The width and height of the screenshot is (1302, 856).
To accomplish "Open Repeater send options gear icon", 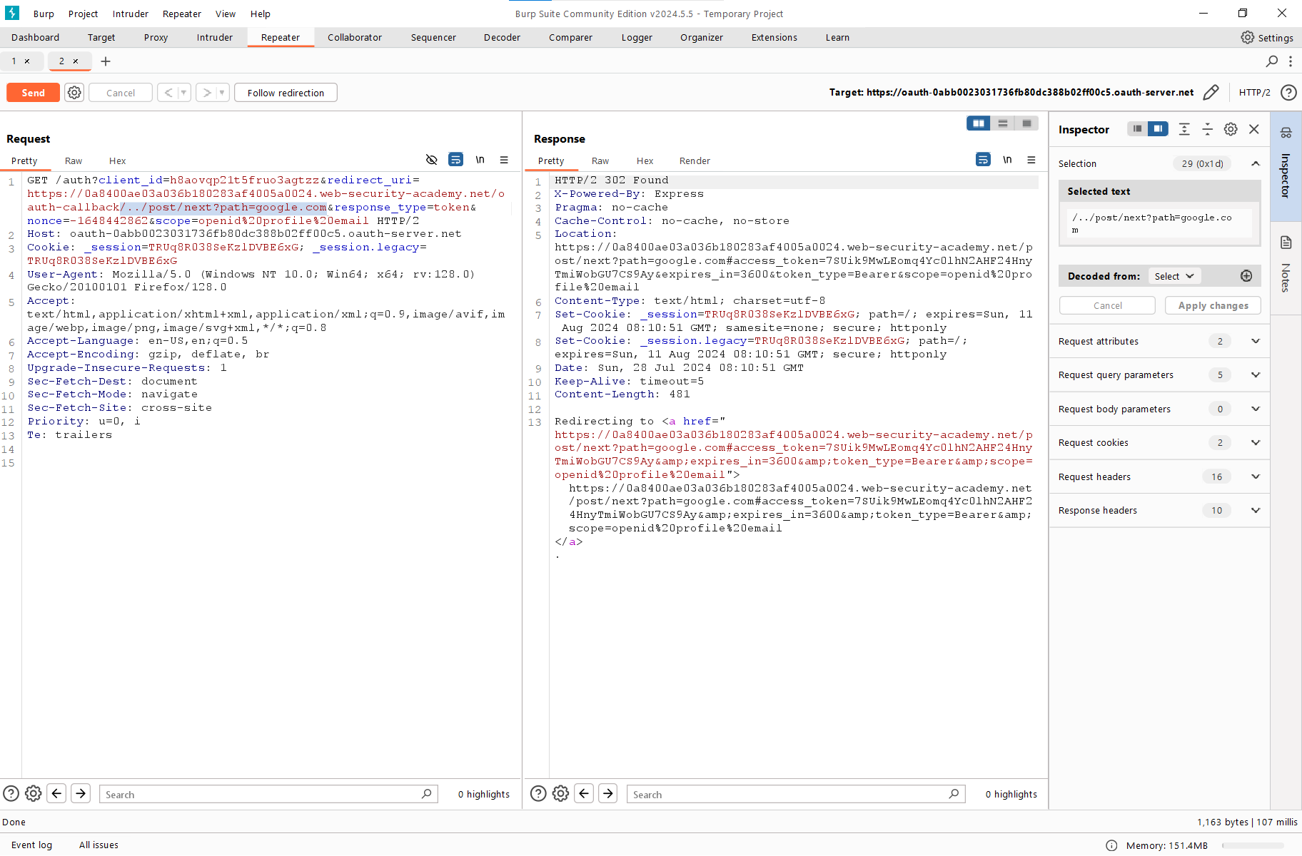I will 74,93.
